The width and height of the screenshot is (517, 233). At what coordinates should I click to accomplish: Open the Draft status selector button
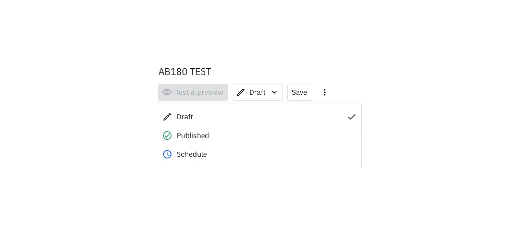(x=257, y=92)
